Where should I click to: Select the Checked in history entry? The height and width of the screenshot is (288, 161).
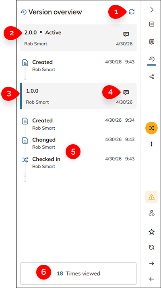pyautogui.click(x=78, y=163)
